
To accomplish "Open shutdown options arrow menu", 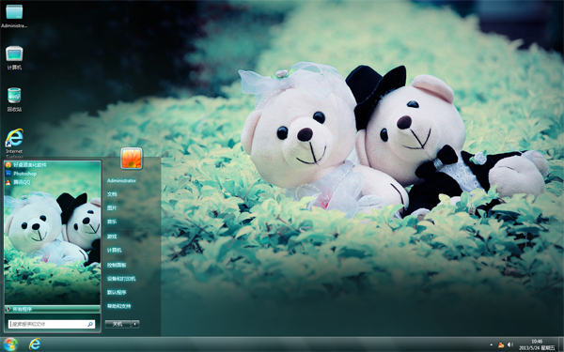I will click(x=135, y=324).
